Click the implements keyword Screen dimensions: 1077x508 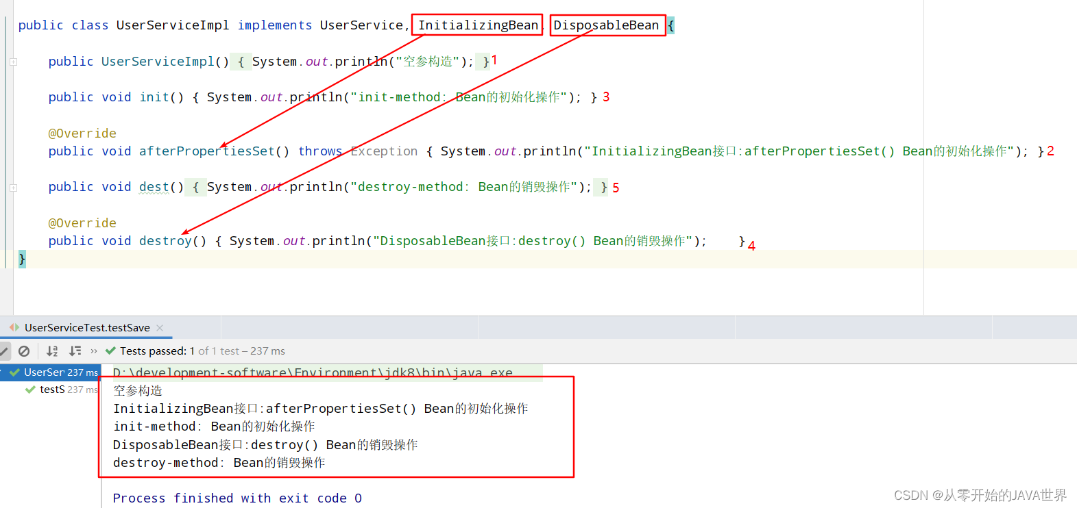click(x=275, y=25)
